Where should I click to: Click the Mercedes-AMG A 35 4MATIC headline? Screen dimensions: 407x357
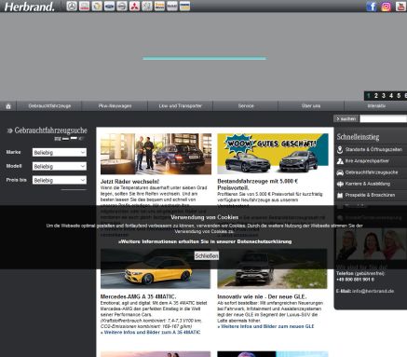[138, 296]
